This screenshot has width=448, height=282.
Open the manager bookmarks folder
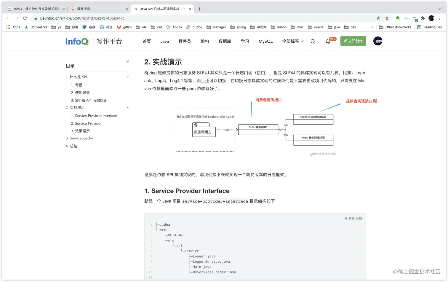pyautogui.click(x=216, y=27)
